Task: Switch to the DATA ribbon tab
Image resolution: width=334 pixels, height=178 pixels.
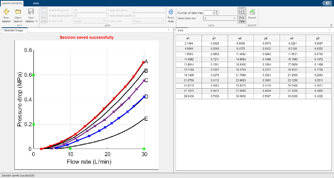Action: point(36,3)
